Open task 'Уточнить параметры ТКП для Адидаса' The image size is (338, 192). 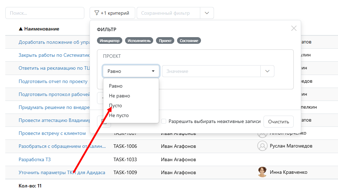pos(62,172)
